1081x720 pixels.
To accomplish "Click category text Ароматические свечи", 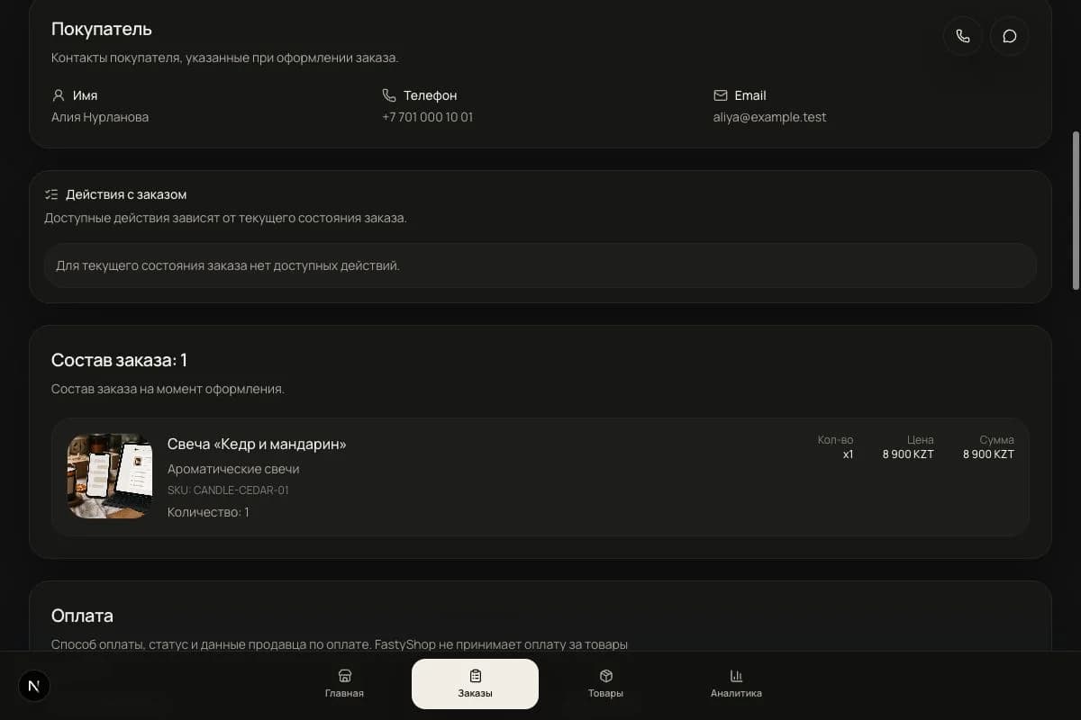I will [x=233, y=469].
